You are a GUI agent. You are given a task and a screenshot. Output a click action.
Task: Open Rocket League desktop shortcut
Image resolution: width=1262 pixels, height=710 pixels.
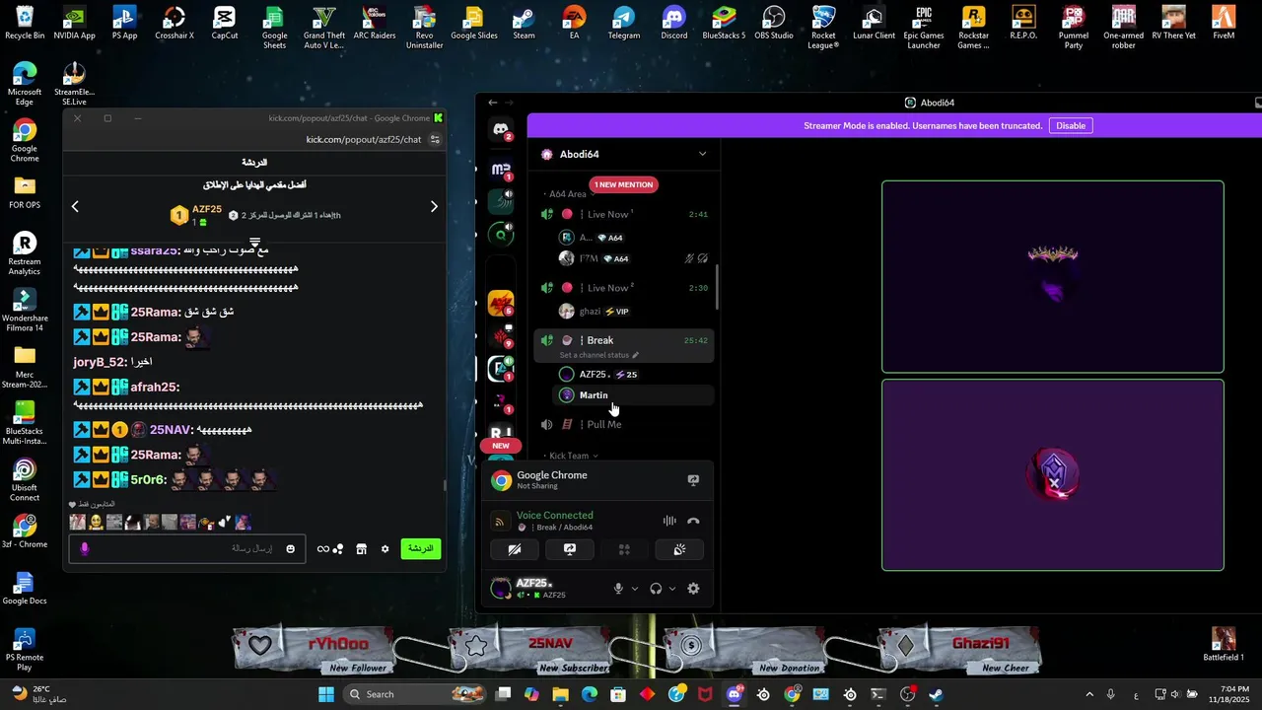tap(823, 28)
